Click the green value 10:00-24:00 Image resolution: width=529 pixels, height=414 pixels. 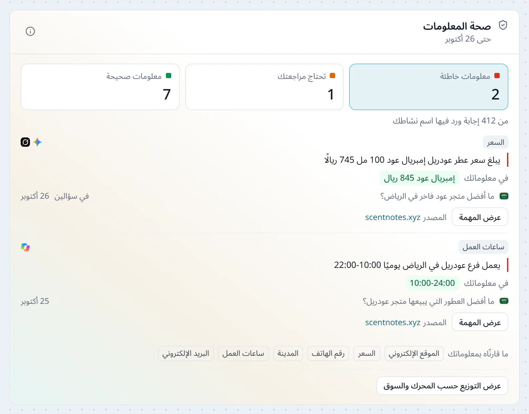tap(432, 283)
